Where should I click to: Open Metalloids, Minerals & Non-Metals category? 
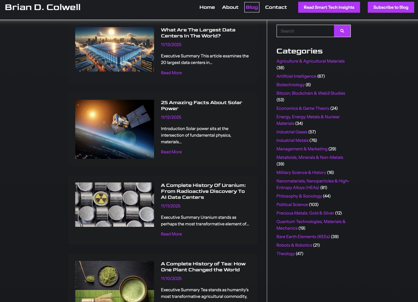pyautogui.click(x=310, y=157)
